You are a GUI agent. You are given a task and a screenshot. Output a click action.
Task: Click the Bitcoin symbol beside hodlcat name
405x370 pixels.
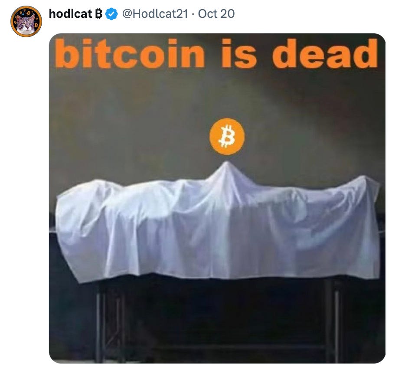[x=98, y=14]
